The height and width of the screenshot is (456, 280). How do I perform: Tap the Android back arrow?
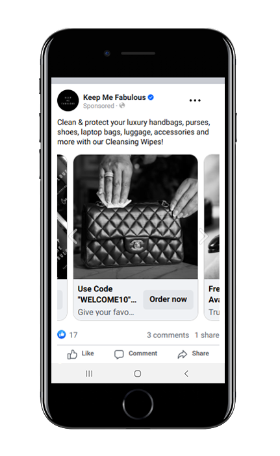186,374
